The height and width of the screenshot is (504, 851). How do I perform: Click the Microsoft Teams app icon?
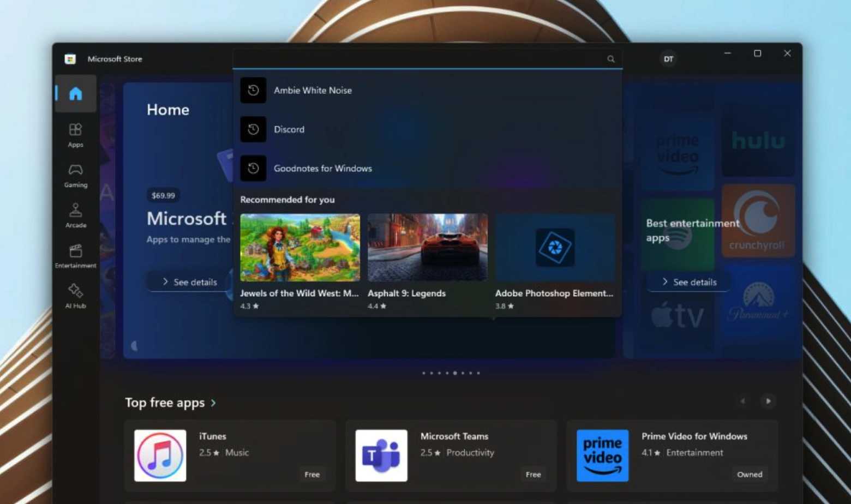click(x=381, y=455)
